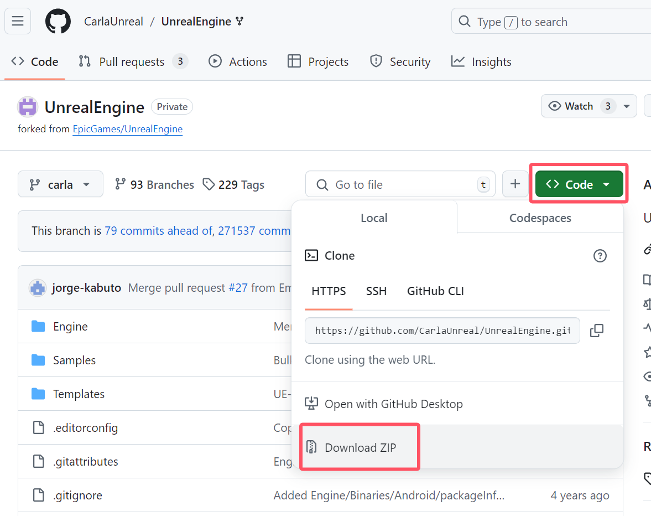Click the plus add file button
This screenshot has width=651, height=516.
(x=515, y=184)
